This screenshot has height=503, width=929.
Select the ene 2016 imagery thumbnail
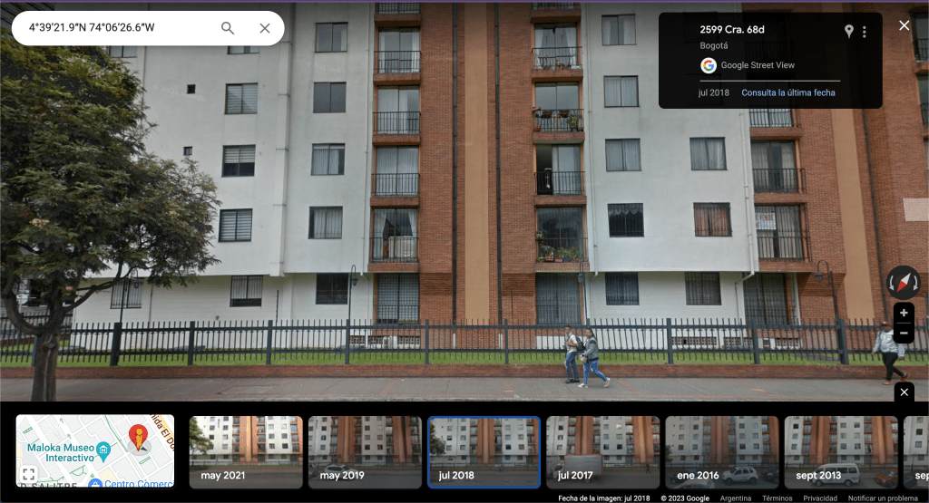coord(721,451)
